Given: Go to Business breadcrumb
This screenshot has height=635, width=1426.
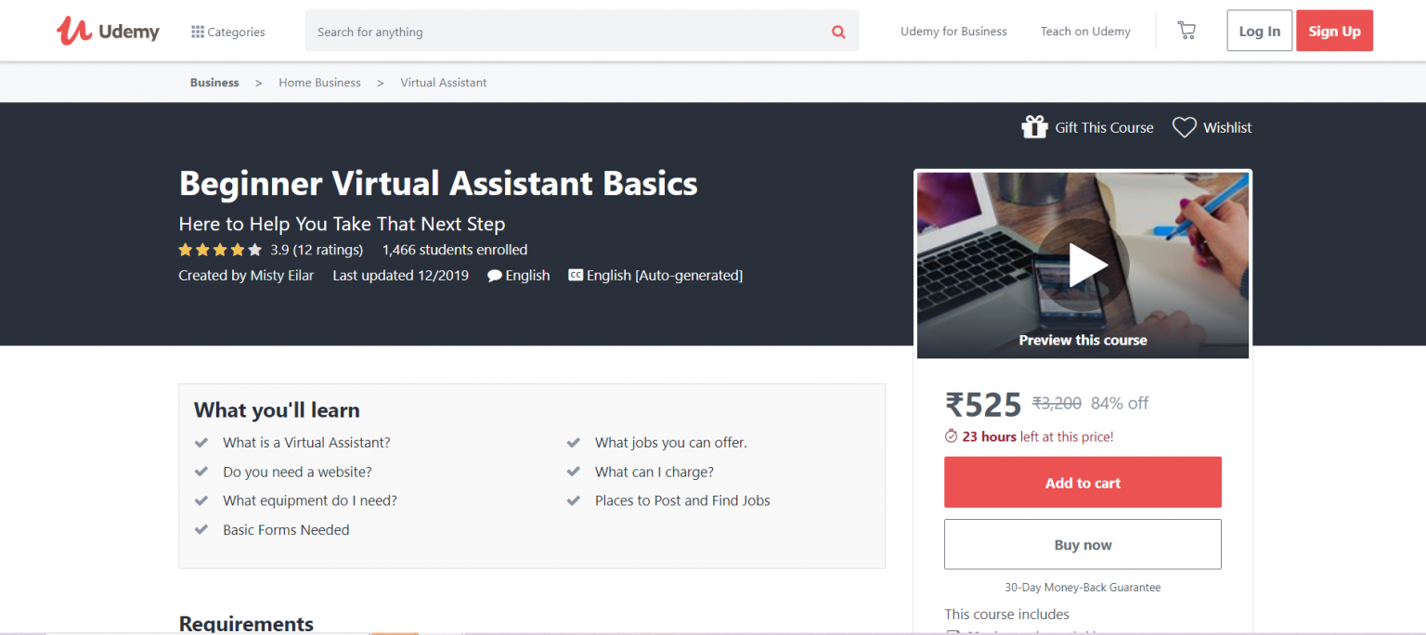Looking at the screenshot, I should tap(214, 83).
